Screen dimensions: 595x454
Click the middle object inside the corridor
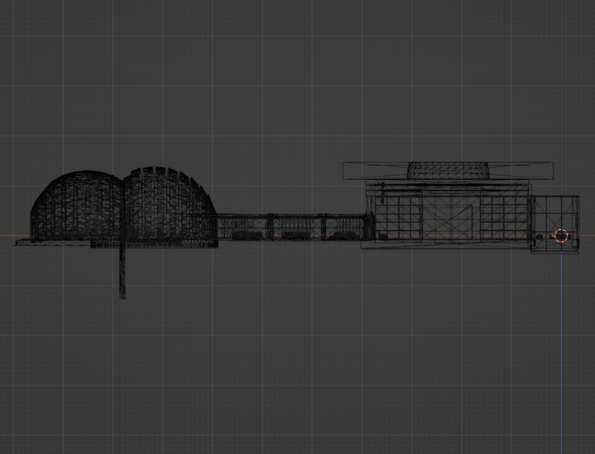[295, 235]
